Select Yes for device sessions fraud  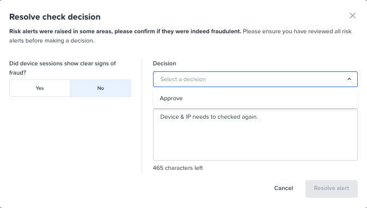(40, 88)
